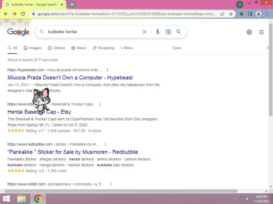
Task: Open options for the Redbubble result
Action: 105,144
